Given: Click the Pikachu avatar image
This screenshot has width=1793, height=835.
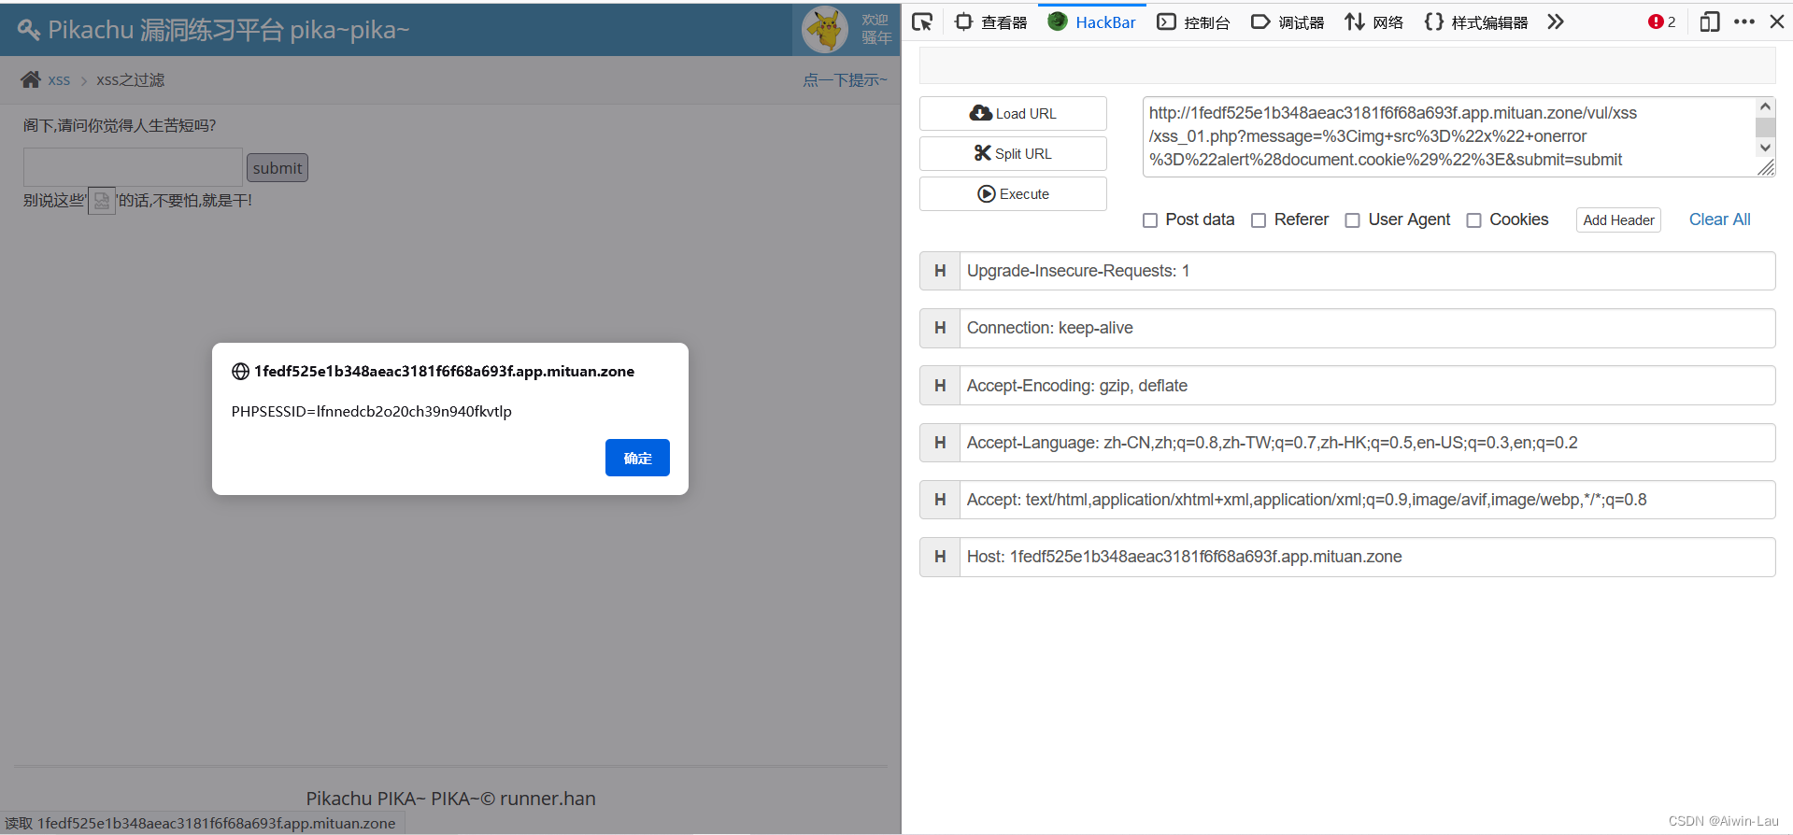Looking at the screenshot, I should 826,29.
